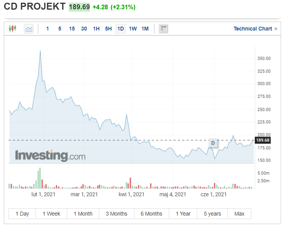Screen dimensions: 283x226
Task: Click the 189.68 current price label
Action: click(263, 140)
